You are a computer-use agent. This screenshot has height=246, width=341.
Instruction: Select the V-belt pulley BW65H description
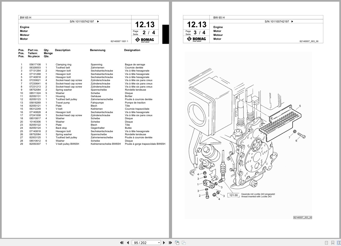67,144
